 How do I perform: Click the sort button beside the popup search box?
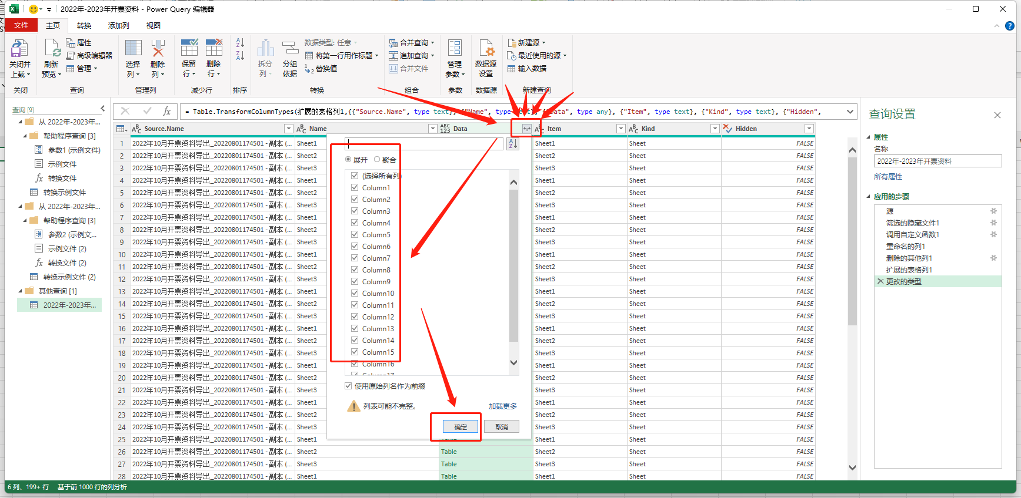pyautogui.click(x=513, y=144)
